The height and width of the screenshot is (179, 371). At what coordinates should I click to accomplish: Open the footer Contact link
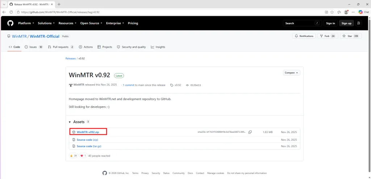coord(200,173)
